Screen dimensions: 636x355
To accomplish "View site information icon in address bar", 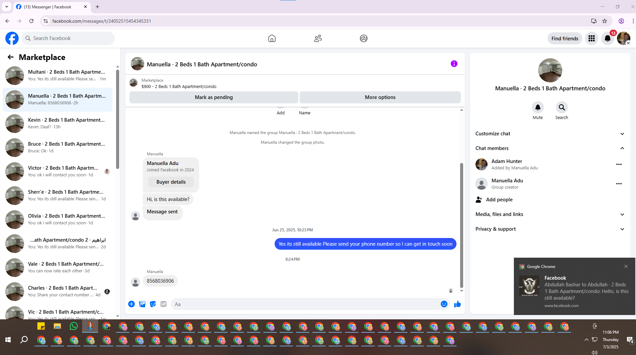I will 46,21.
